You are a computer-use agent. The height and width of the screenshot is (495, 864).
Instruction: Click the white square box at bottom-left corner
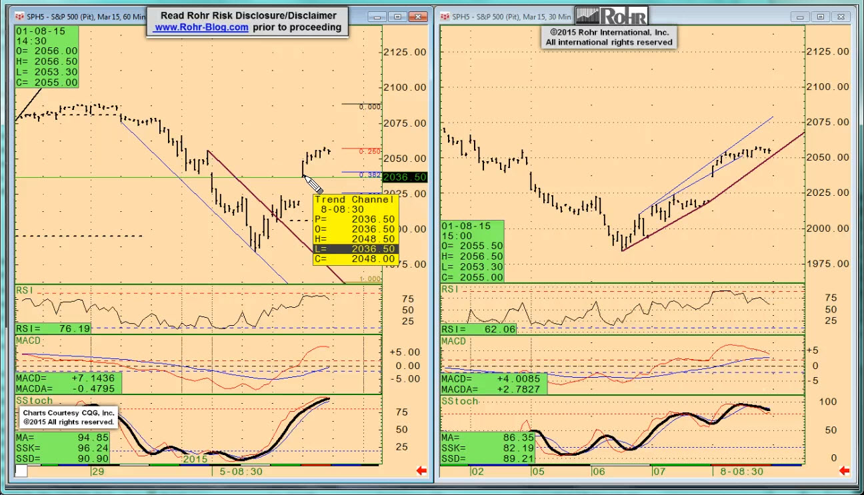[21, 471]
